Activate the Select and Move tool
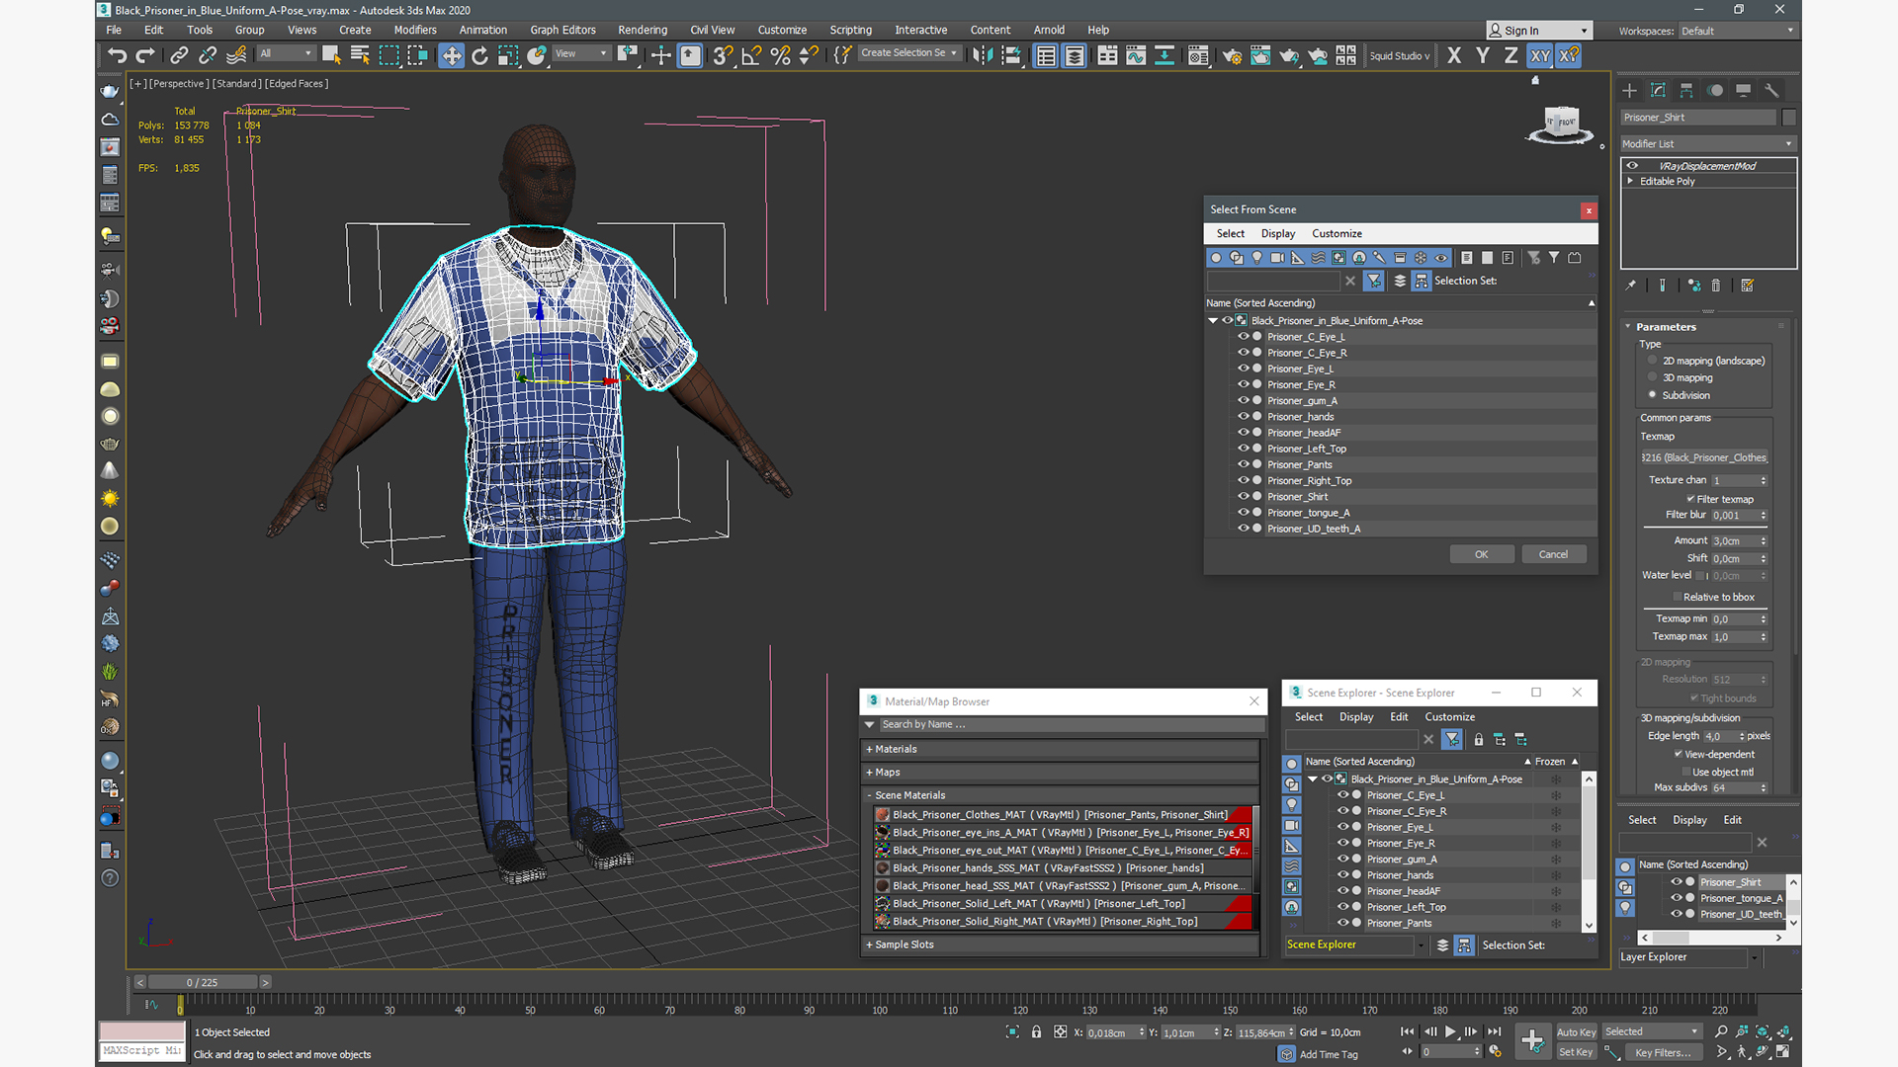This screenshot has height=1067, width=1898. click(451, 55)
